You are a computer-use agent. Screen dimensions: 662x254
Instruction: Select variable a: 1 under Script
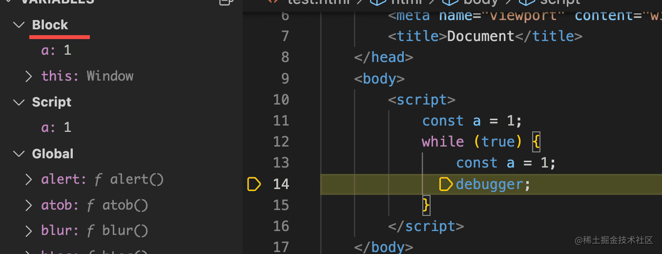point(56,127)
